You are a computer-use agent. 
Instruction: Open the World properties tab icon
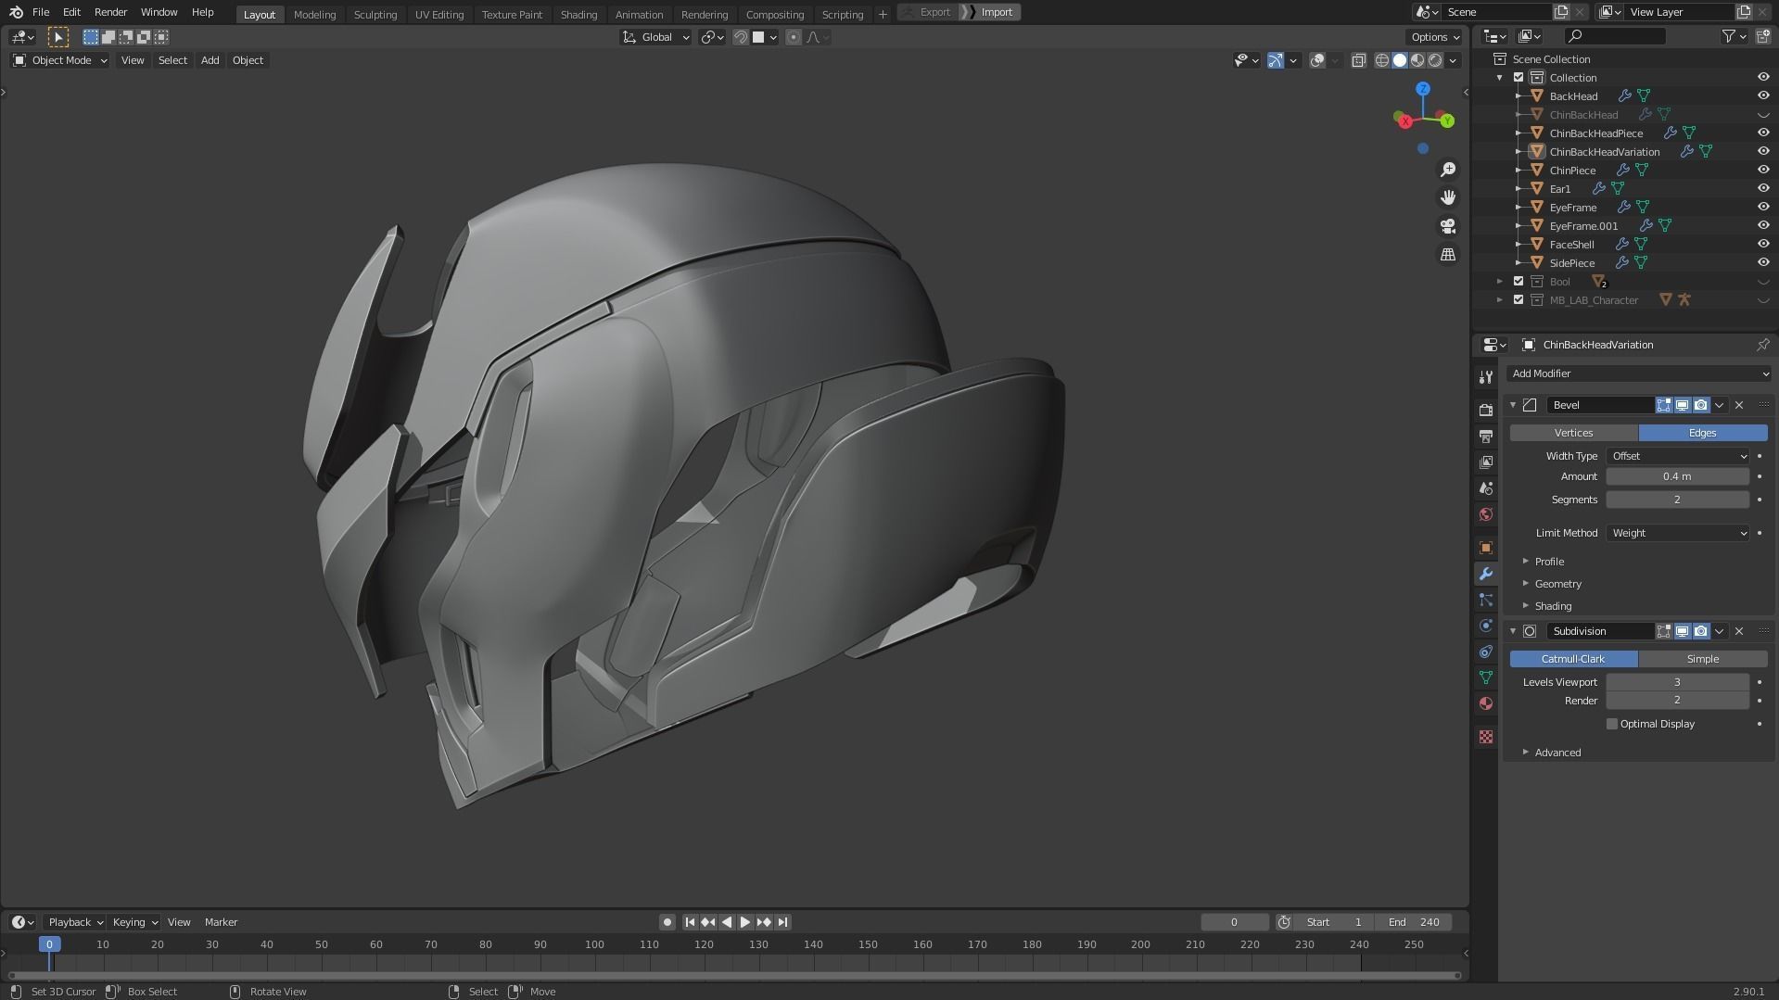1486,514
